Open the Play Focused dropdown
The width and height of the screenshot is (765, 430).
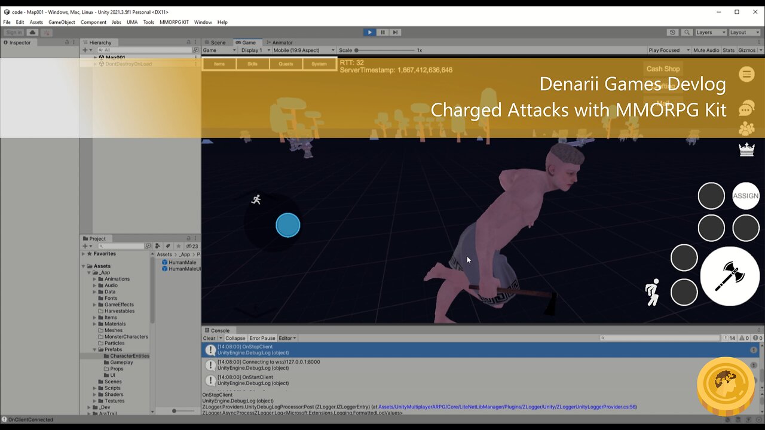click(669, 50)
